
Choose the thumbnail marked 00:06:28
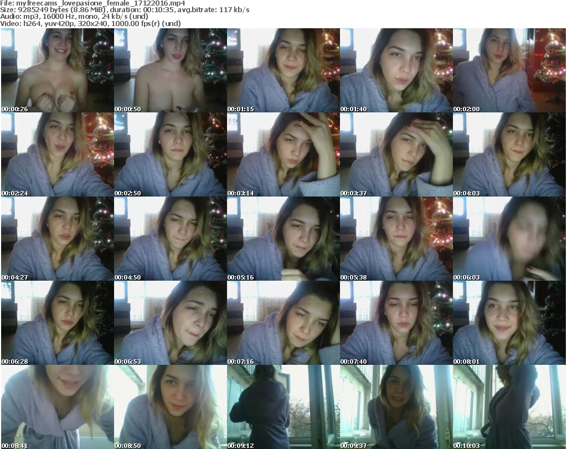[57, 323]
